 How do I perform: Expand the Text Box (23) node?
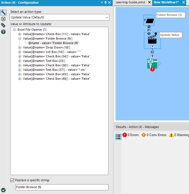tap(20, 61)
